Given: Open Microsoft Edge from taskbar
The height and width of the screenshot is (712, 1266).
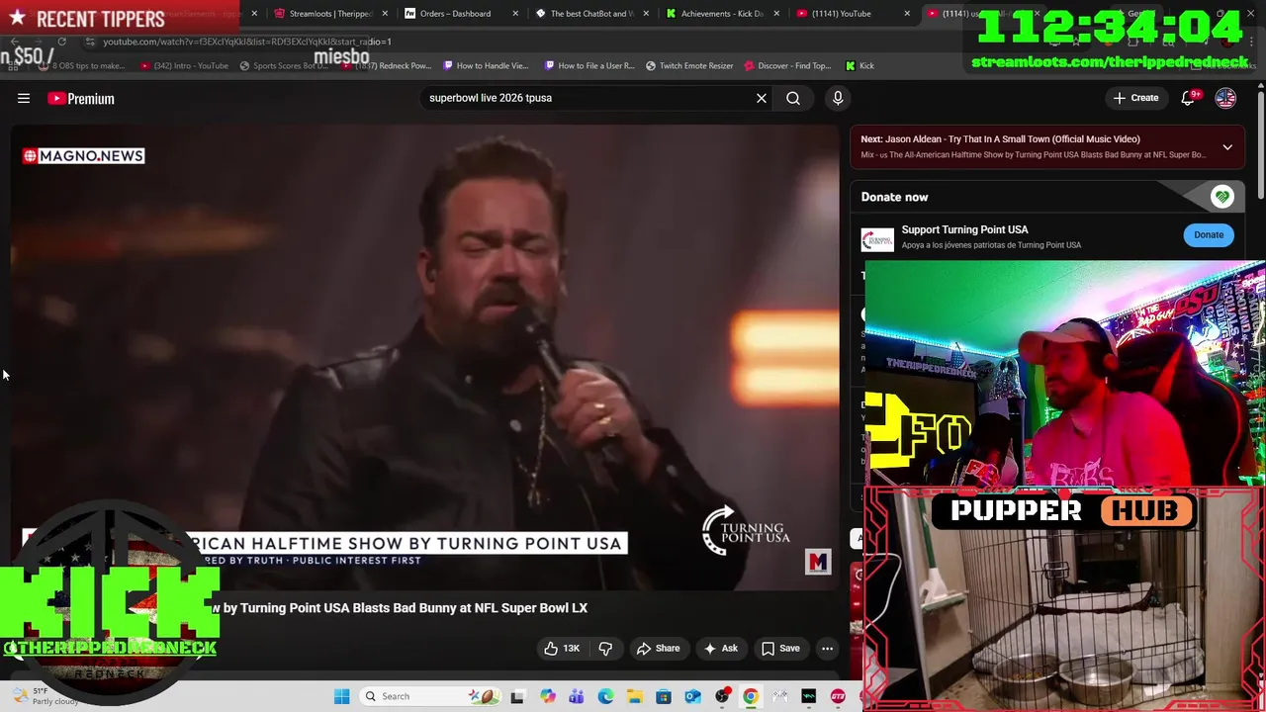Looking at the screenshot, I should point(605,696).
